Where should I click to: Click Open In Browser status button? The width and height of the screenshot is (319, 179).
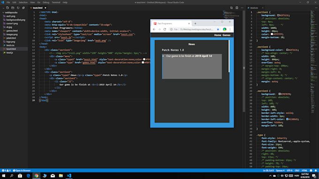[22, 171]
